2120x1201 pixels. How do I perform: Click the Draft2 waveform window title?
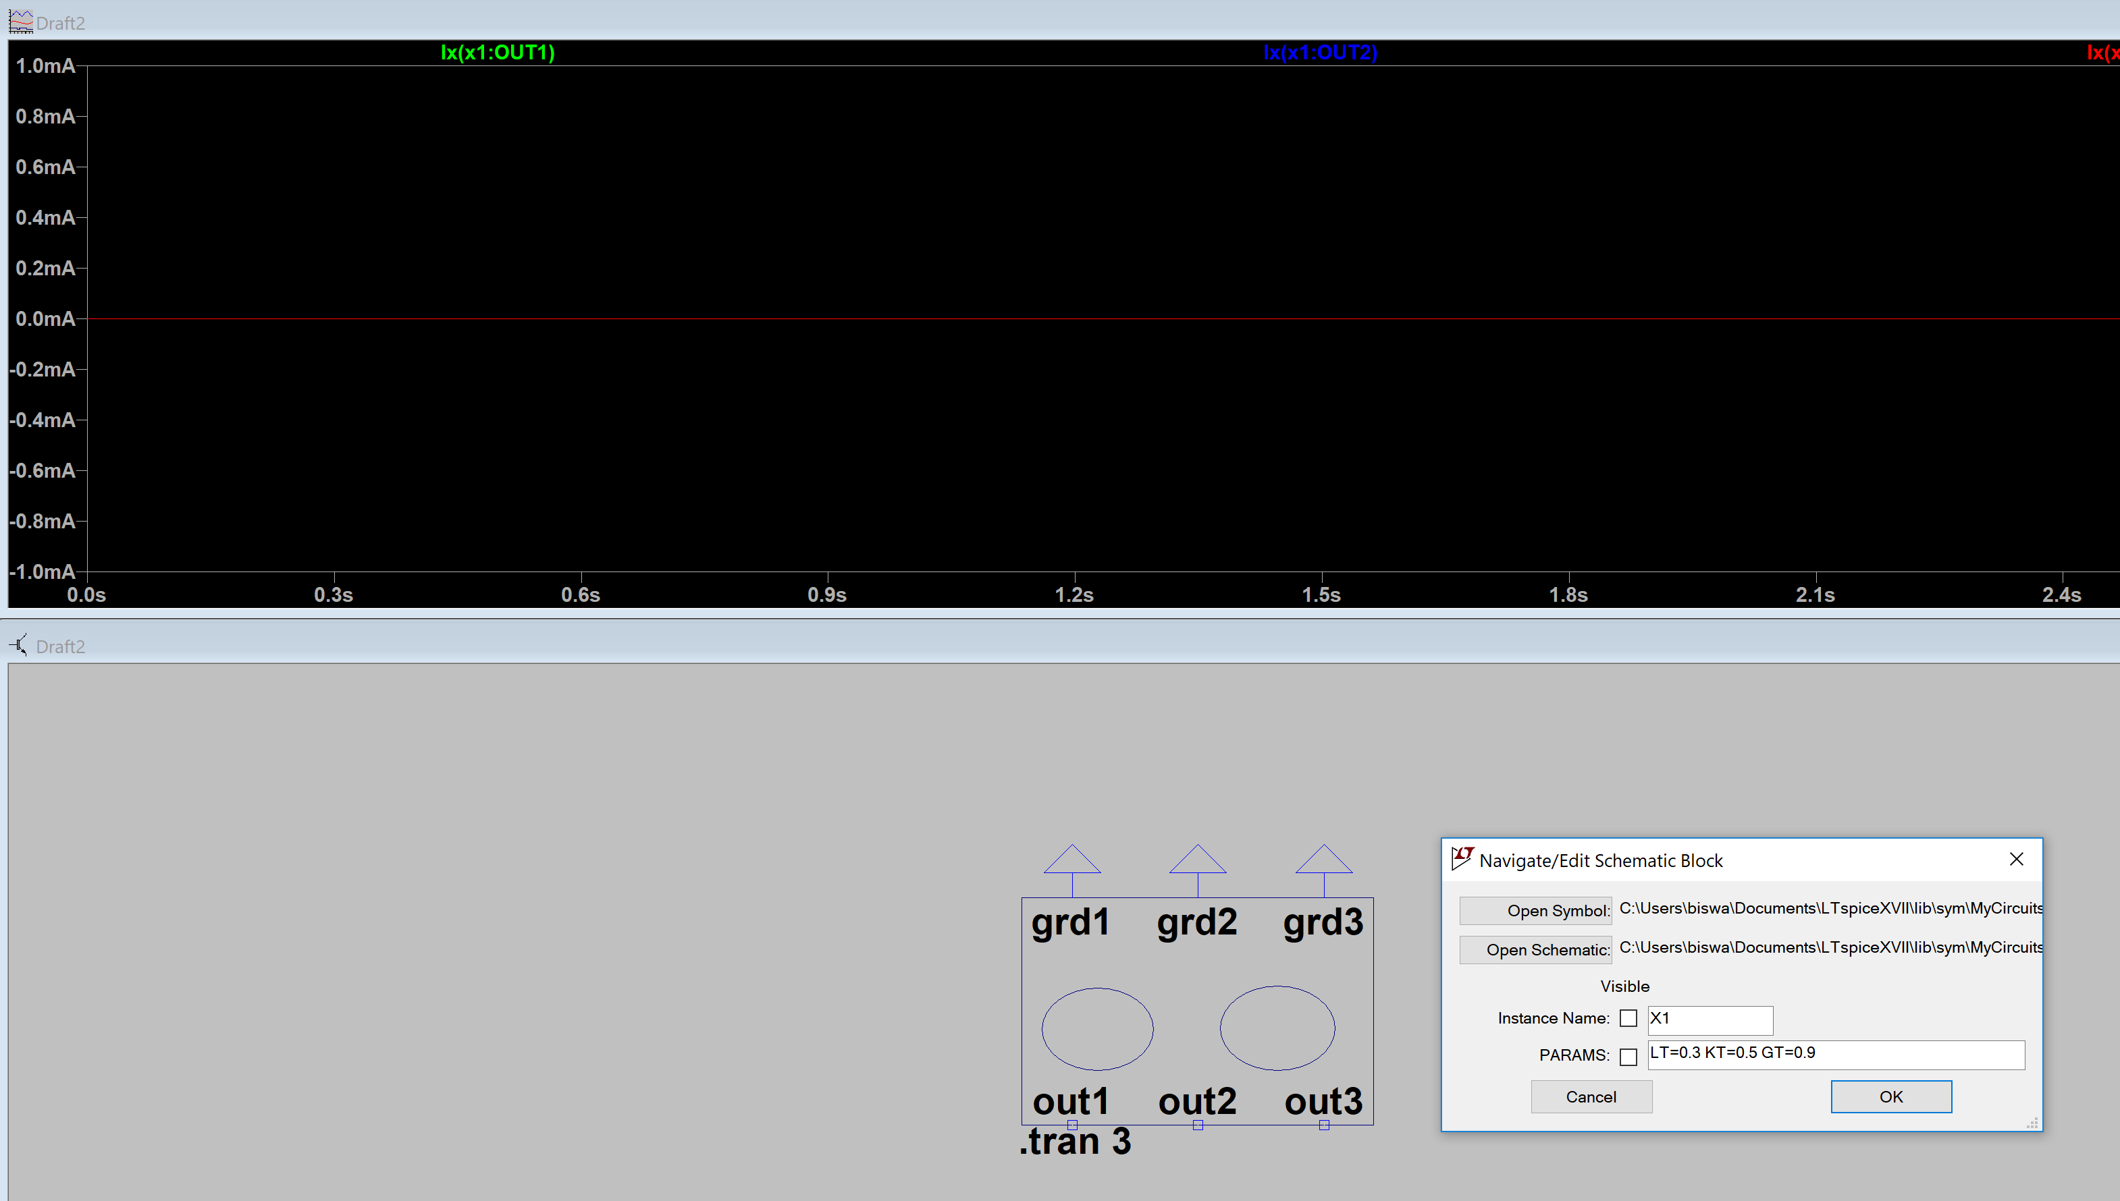[60, 23]
